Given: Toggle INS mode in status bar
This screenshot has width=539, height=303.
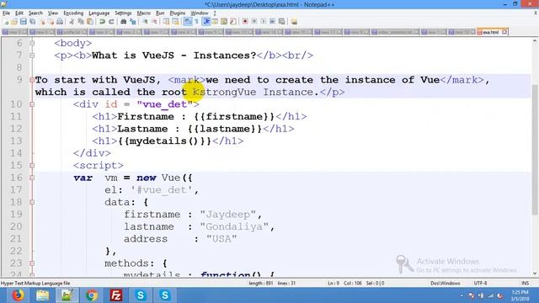Looking at the screenshot, I should [525, 283].
